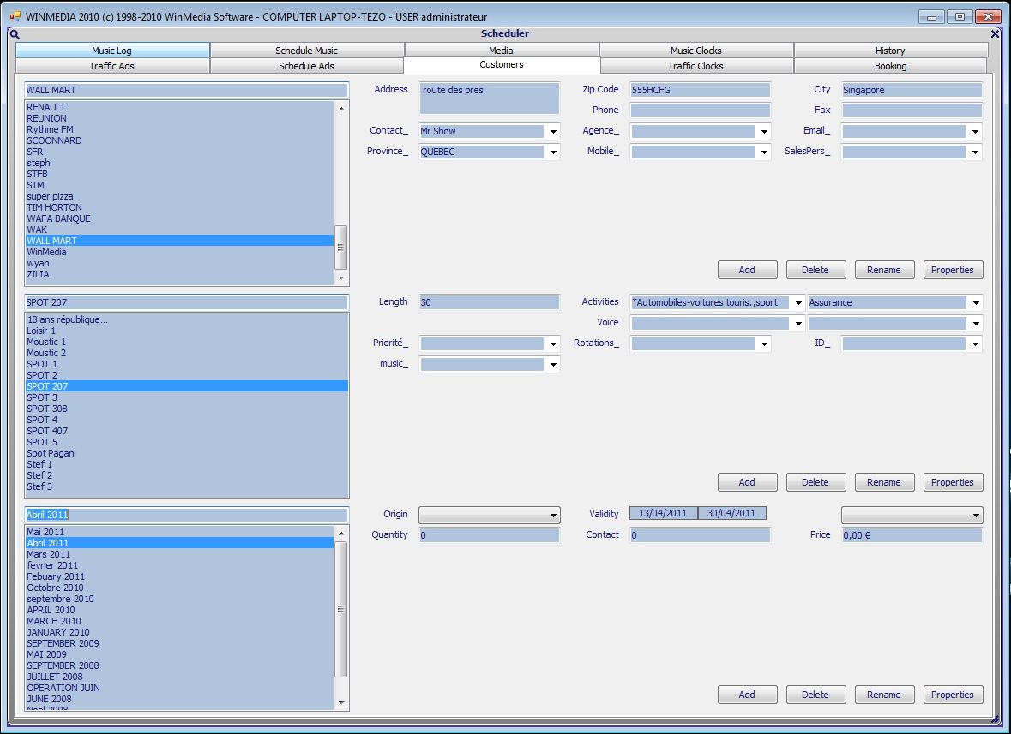Click Delete button in the campaign section

point(815,695)
